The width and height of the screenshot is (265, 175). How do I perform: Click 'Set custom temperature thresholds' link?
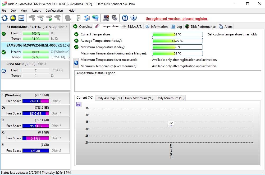pyautogui.click(x=232, y=34)
